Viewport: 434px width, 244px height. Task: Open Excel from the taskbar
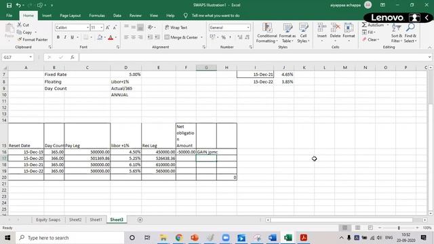[x=288, y=238]
